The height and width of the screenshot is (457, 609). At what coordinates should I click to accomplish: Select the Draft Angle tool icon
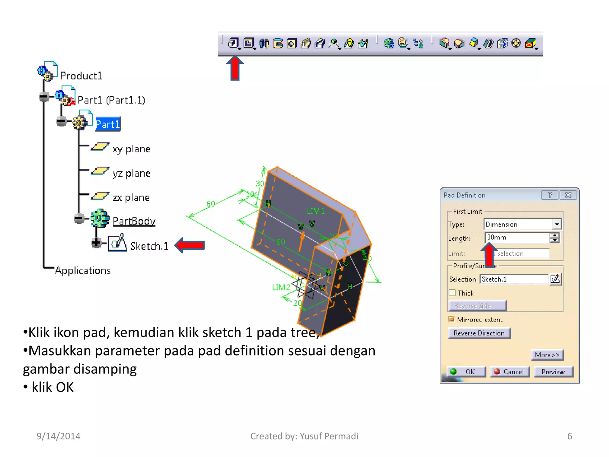pos(474,43)
